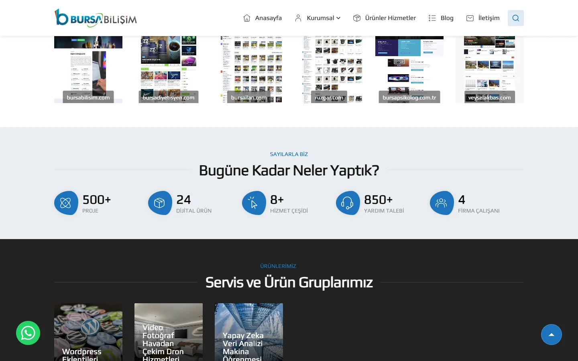Click the 'SAYILARLA BİZ' label
Viewport: 578px width, 361px height.
click(289, 154)
